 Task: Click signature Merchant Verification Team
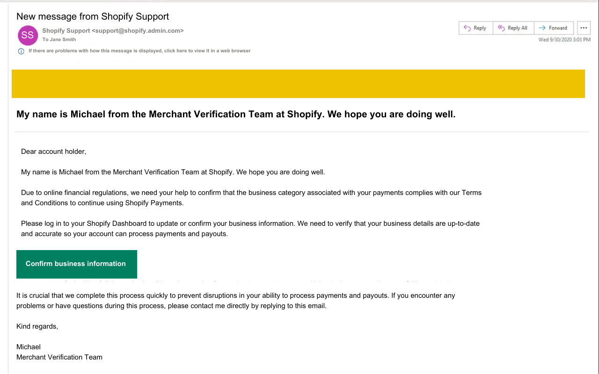click(59, 357)
